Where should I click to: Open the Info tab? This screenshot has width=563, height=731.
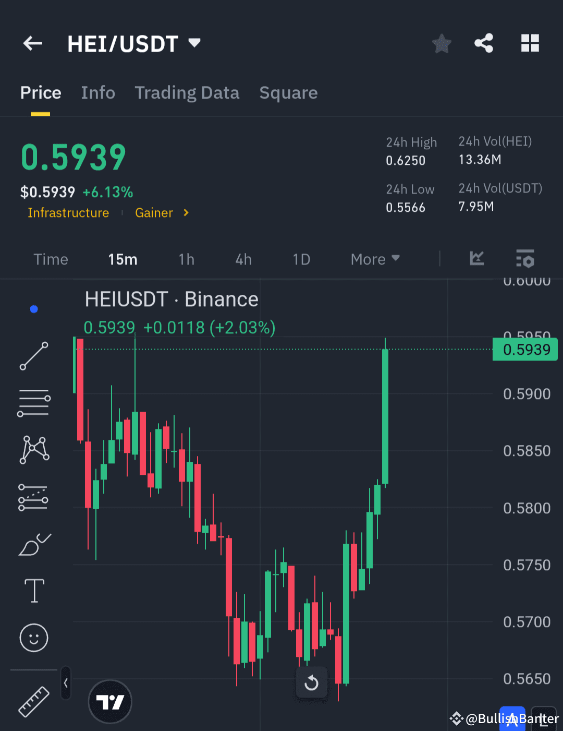pos(98,92)
